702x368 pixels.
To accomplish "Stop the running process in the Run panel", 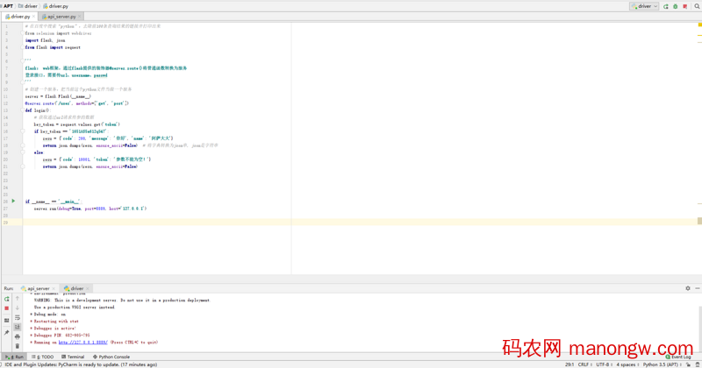I will coord(6,308).
